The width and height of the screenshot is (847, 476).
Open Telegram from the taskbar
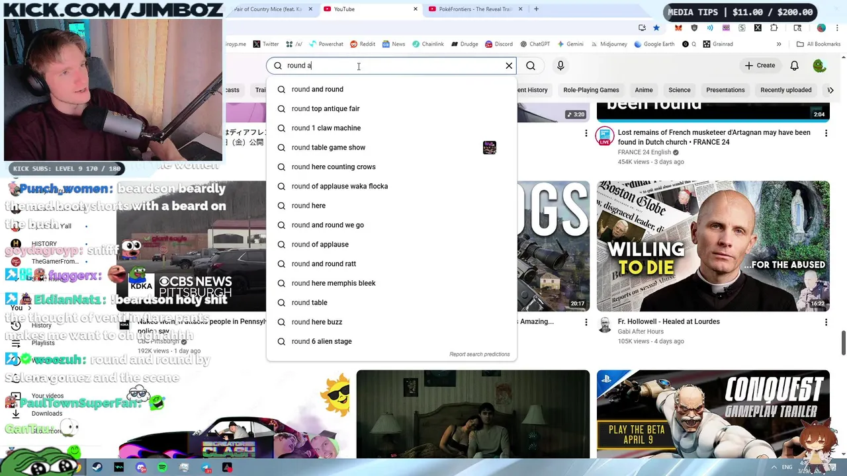click(x=206, y=467)
